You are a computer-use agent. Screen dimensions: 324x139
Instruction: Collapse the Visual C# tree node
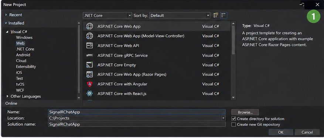(7, 32)
